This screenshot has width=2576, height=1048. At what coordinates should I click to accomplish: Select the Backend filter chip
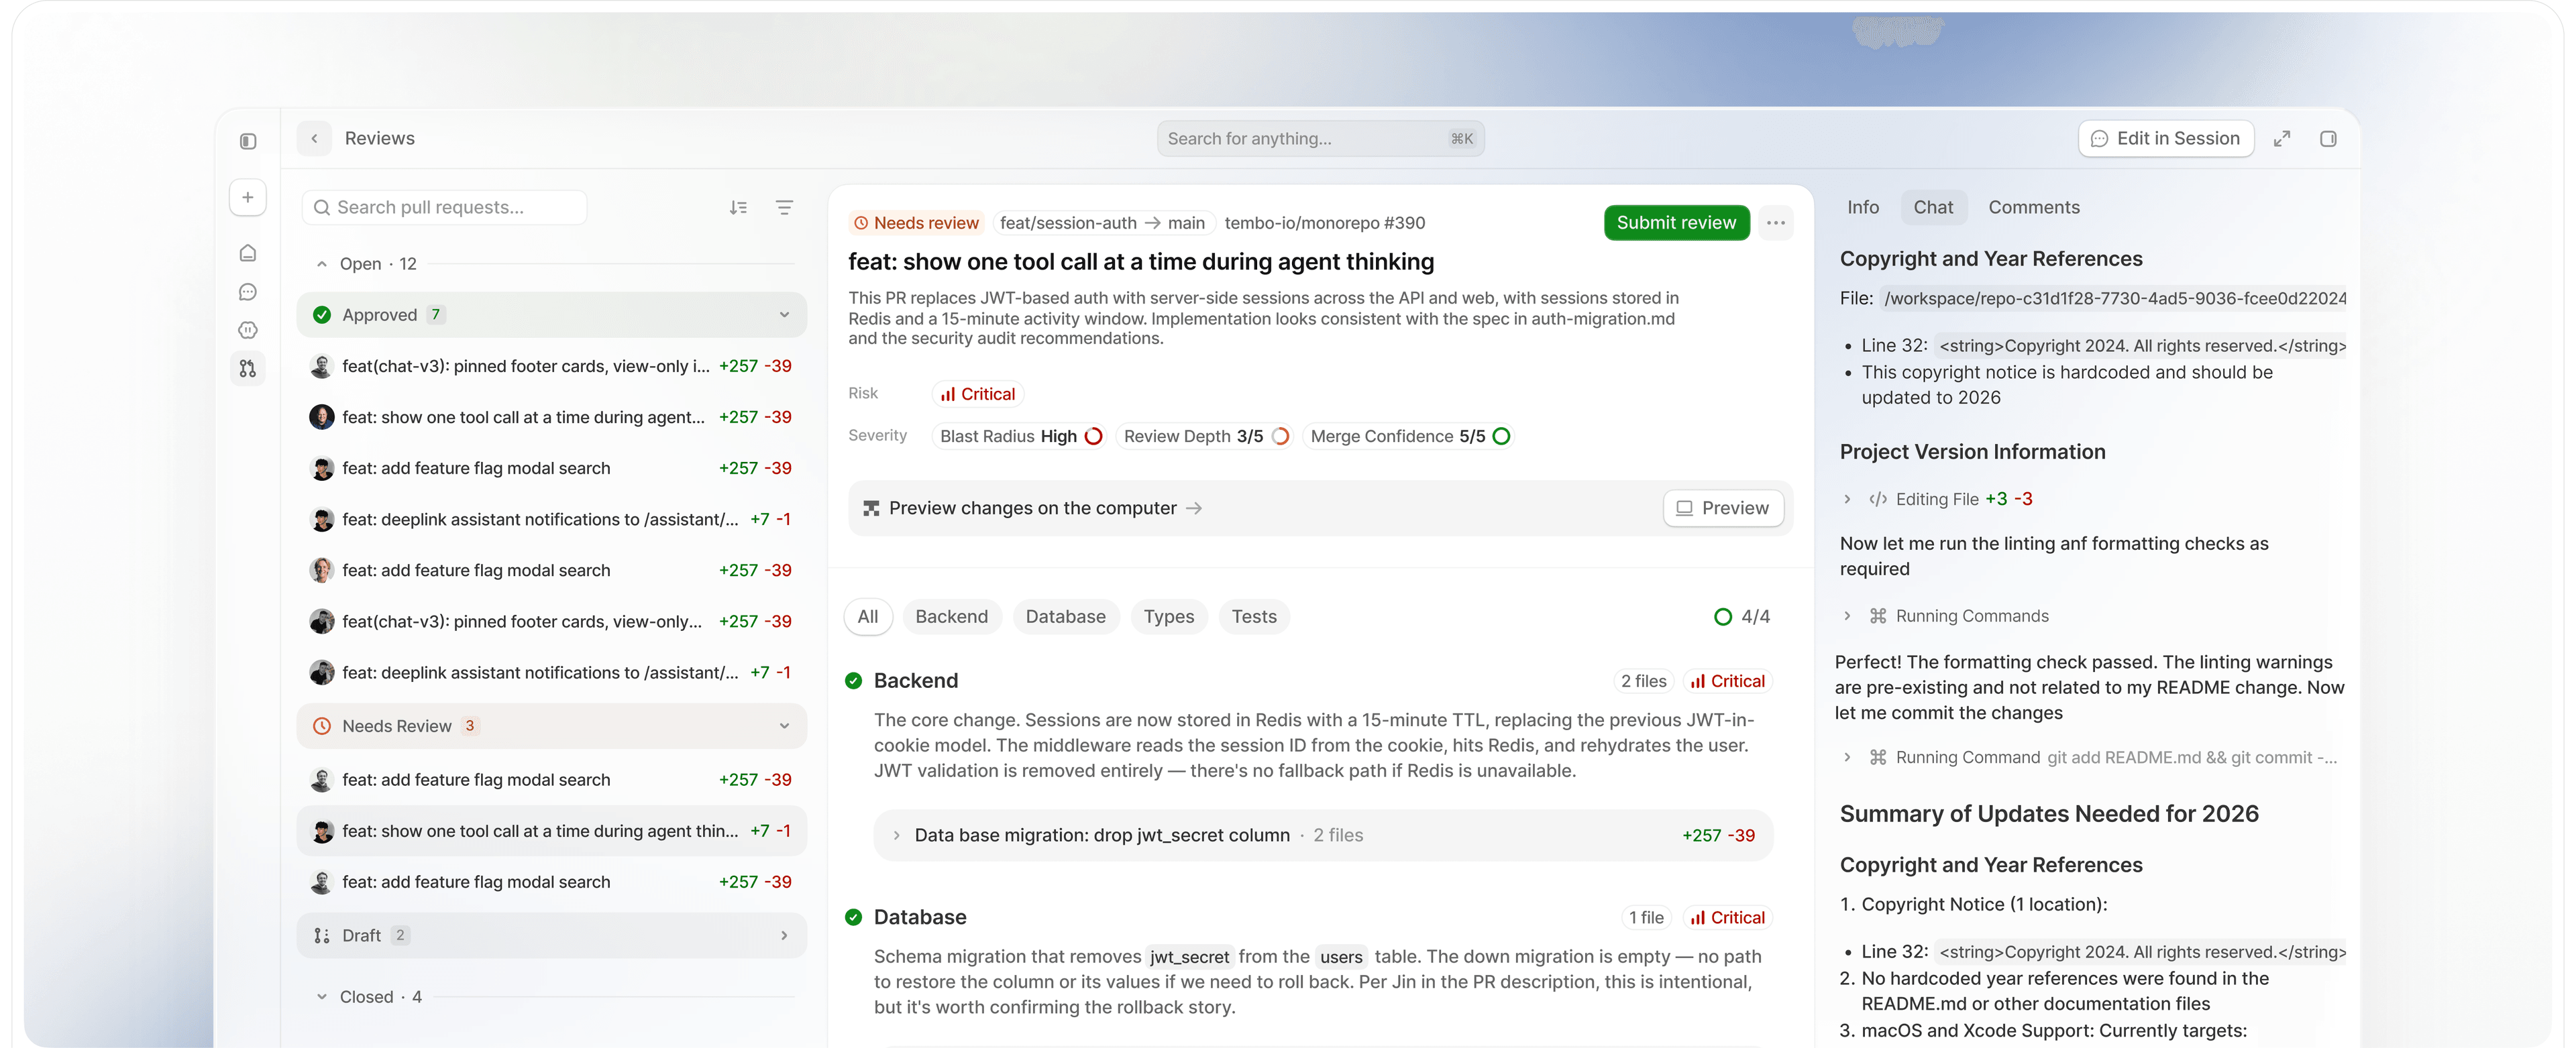tap(951, 616)
